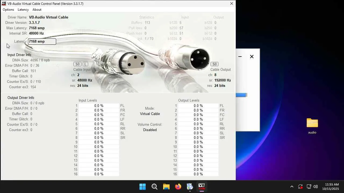
Task: Open the volume tray icon
Action: (316, 187)
